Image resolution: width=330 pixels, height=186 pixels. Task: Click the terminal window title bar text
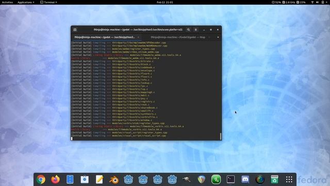pos(138,30)
